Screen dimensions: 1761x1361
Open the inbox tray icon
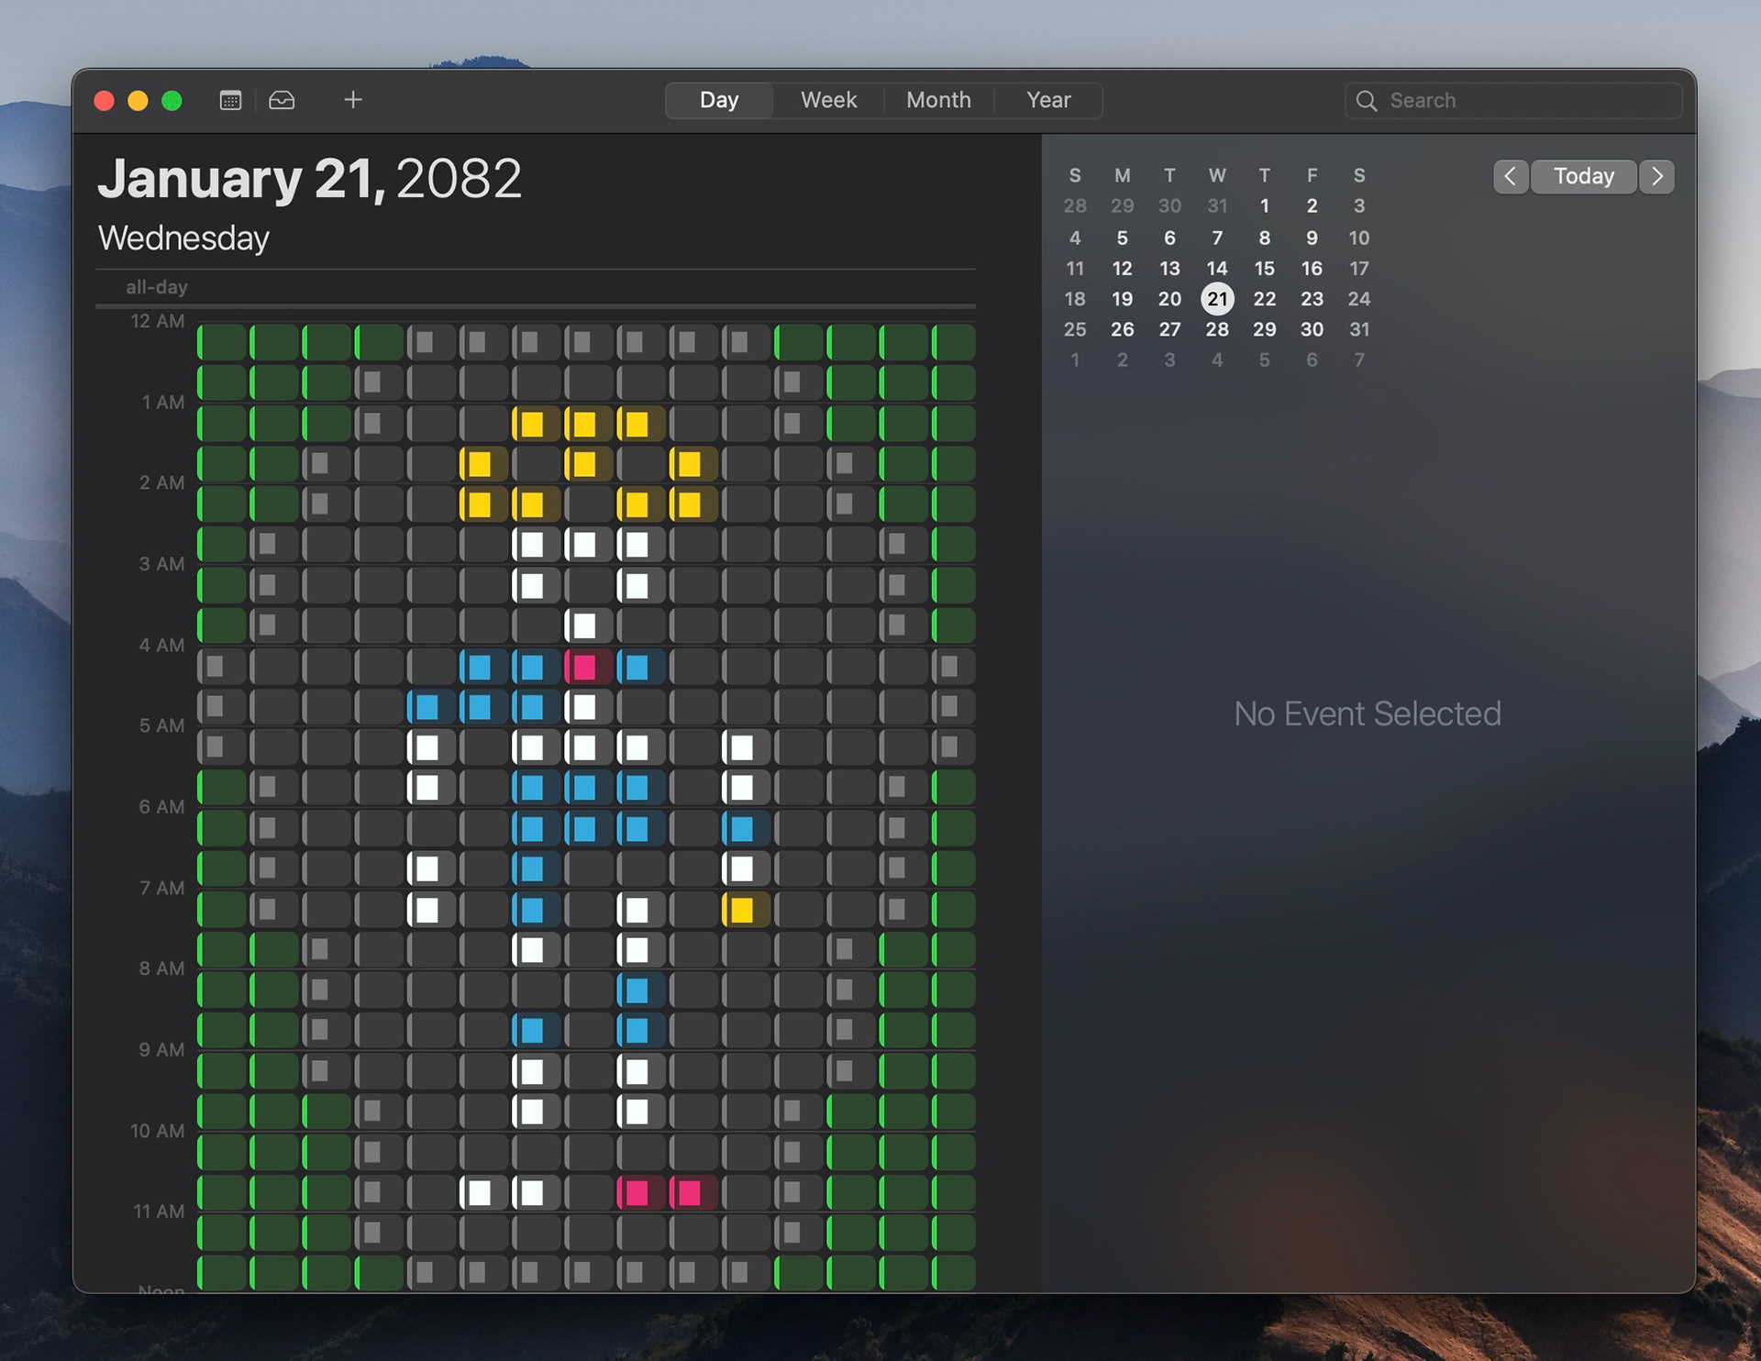[x=282, y=100]
